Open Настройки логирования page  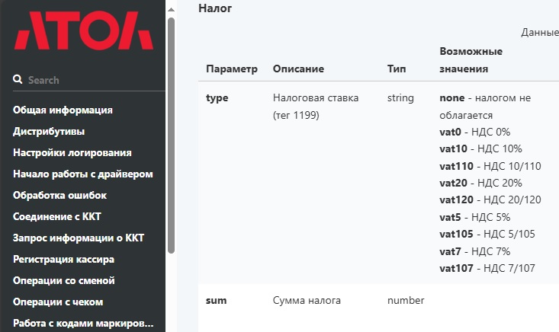pos(72,153)
